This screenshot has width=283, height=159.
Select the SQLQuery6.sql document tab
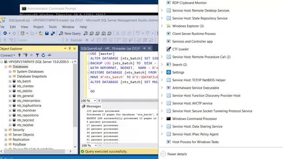coord(110,49)
